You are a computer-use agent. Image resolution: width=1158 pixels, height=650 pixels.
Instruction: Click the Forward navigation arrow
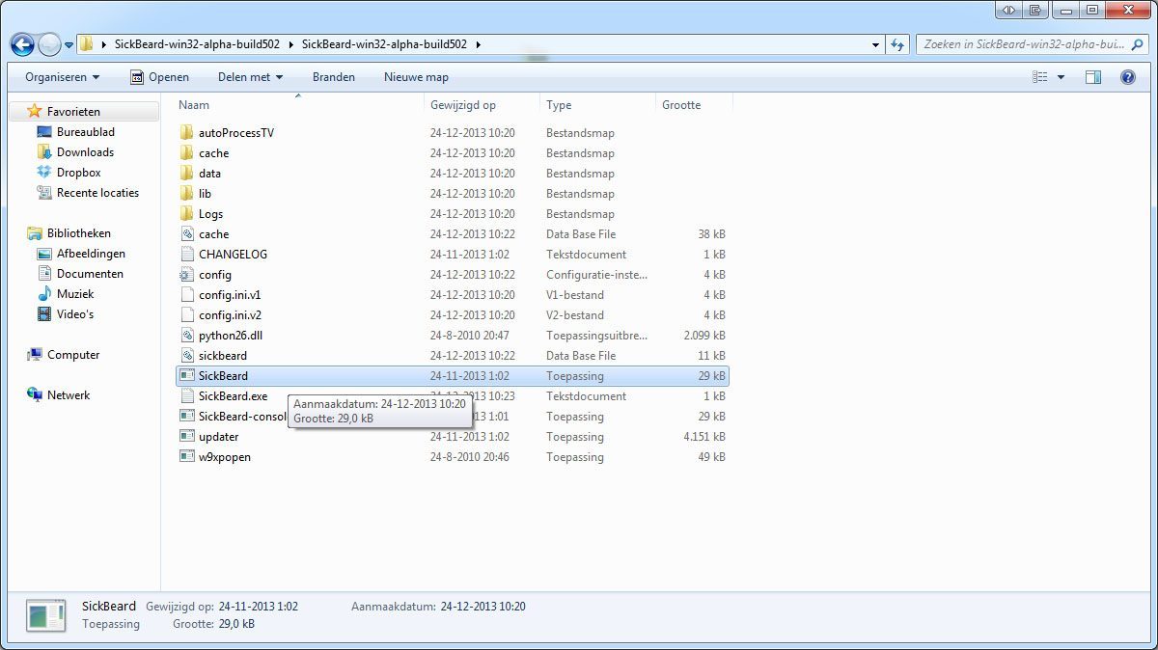pos(49,44)
